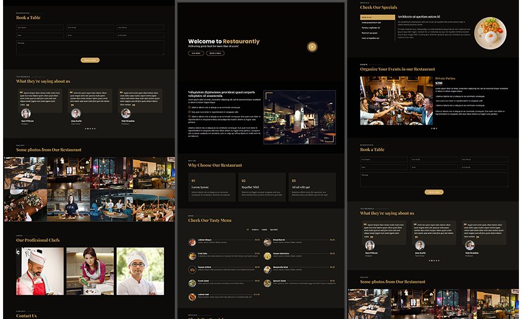
Task: Click the Bread Barrel dish icon
Action: (x=267, y=242)
